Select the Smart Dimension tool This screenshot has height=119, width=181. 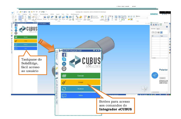pos(102,18)
